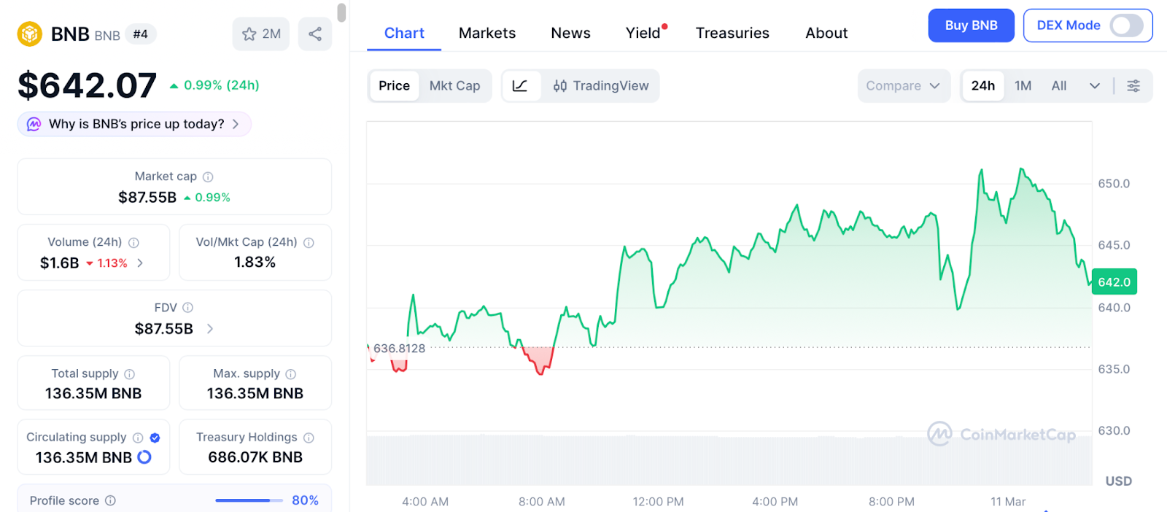Click Volume (24h) info icon
Viewport: 1167px width, 512px height.
(x=133, y=243)
